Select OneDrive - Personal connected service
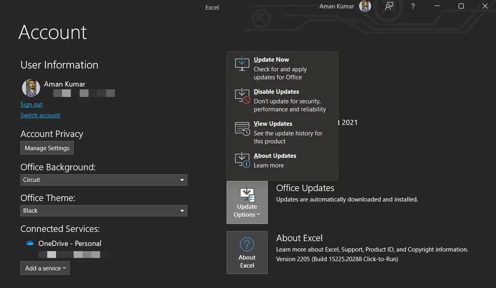Screen dimensions: 496x288 [69, 243]
